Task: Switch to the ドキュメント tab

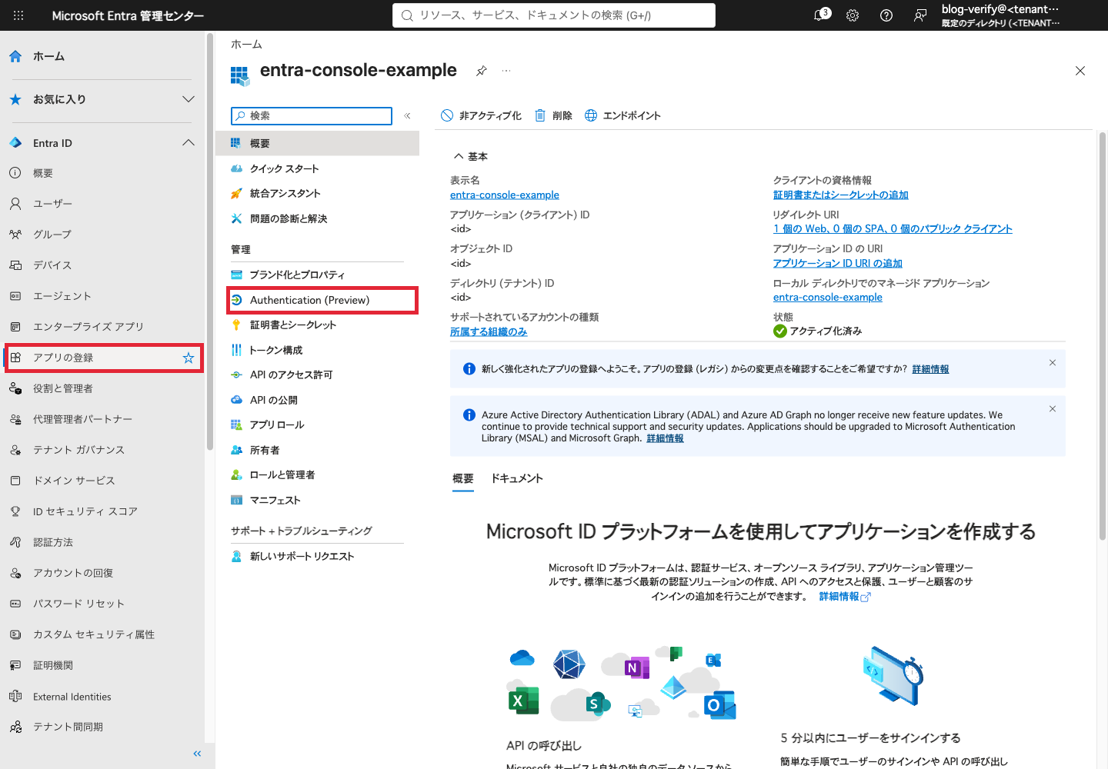Action: pos(517,478)
